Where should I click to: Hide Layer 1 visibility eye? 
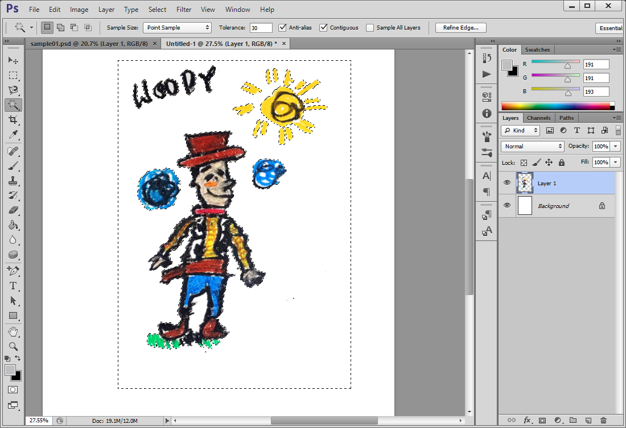coord(507,182)
